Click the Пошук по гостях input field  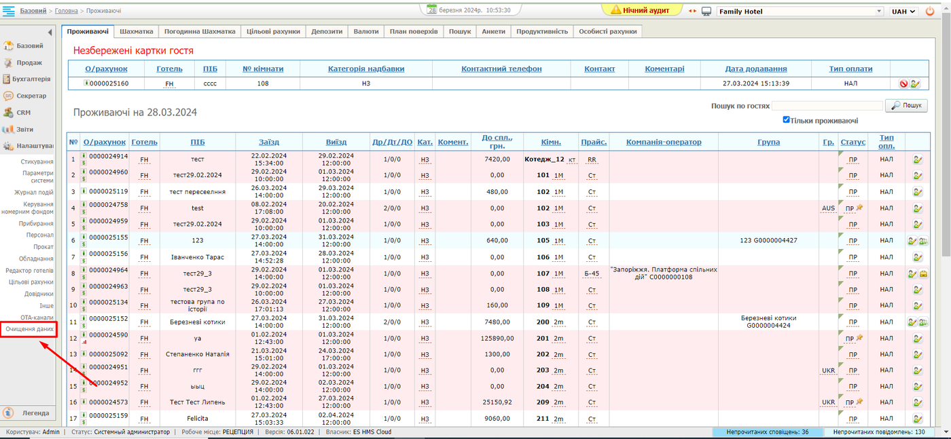[x=827, y=106]
